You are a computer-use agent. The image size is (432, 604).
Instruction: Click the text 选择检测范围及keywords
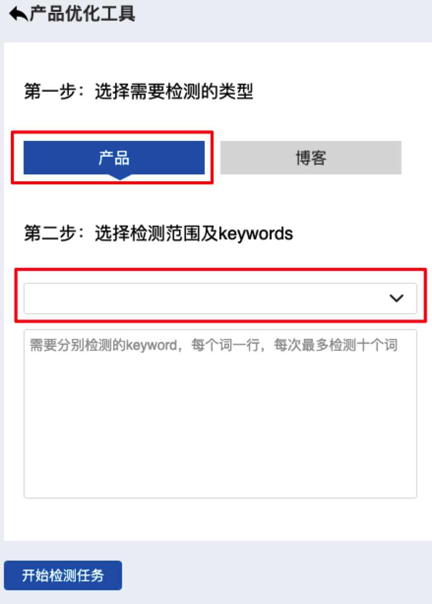coord(194,234)
